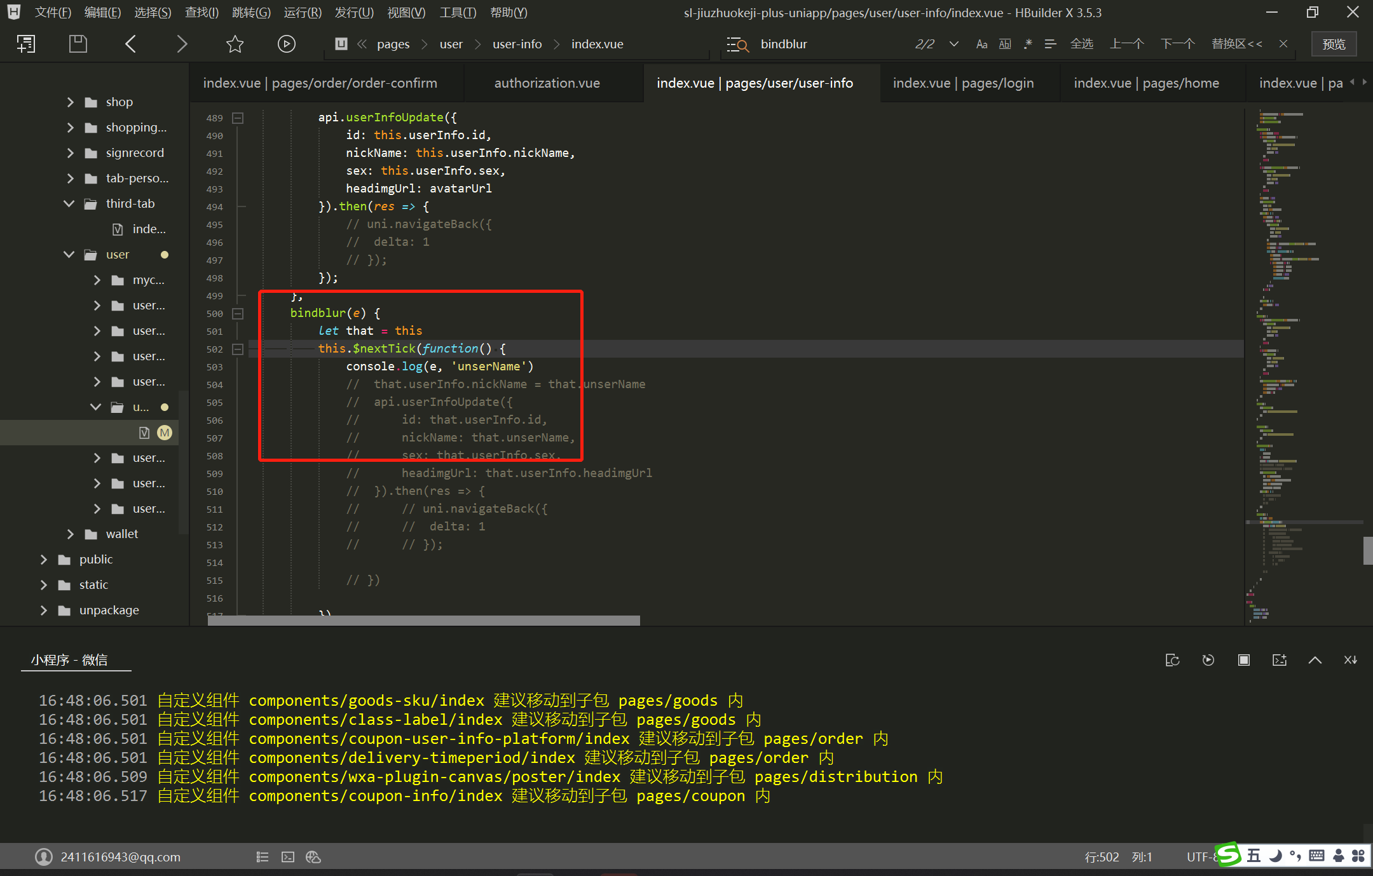Open the 运行(R) menu
The width and height of the screenshot is (1373, 876).
(x=303, y=13)
